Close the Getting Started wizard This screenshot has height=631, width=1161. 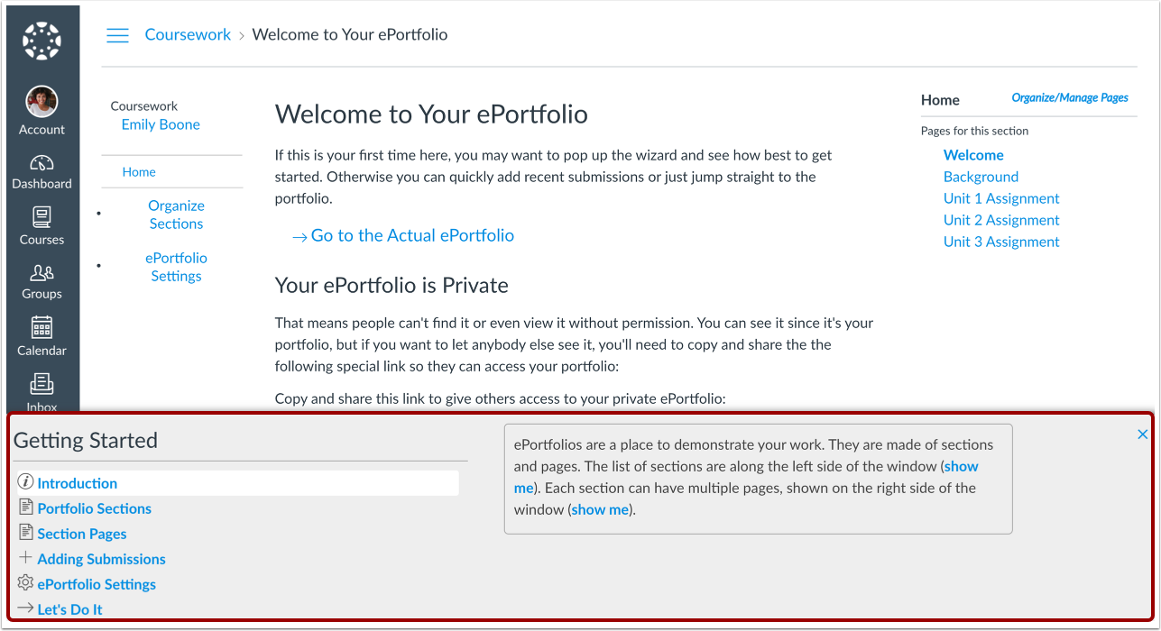point(1143,434)
